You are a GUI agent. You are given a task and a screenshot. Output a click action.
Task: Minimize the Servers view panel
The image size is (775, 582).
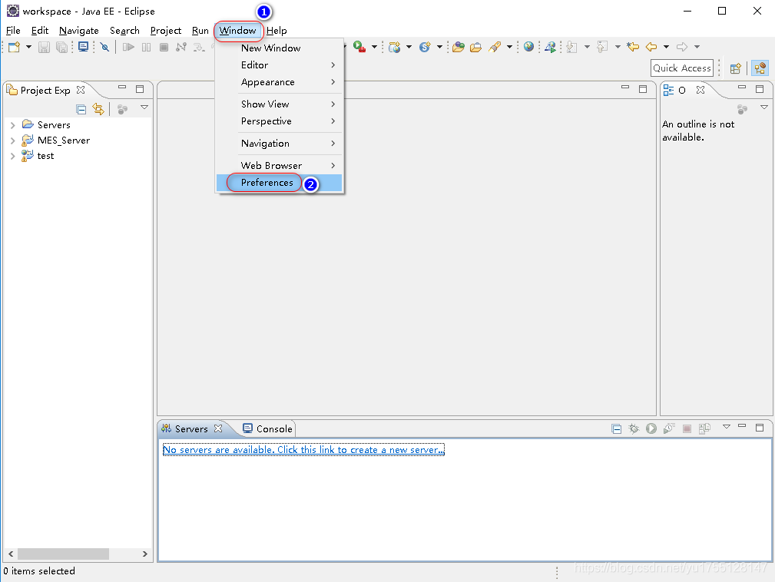(742, 426)
